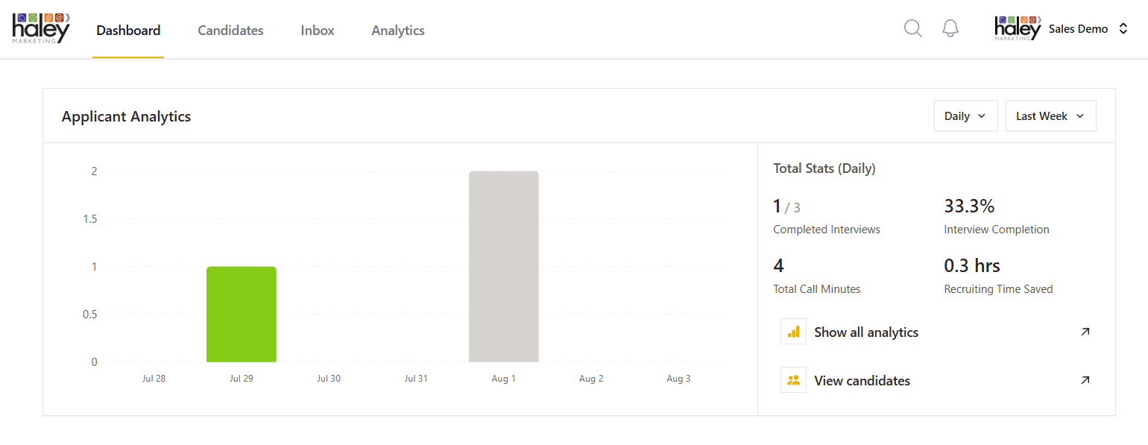Open the View candidates link

click(862, 381)
